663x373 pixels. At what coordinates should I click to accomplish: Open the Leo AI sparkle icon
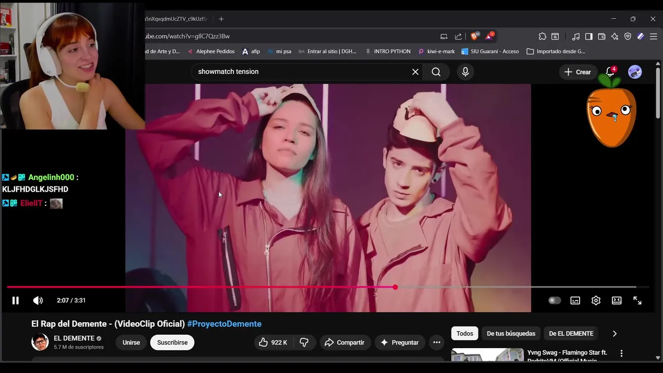615,36
